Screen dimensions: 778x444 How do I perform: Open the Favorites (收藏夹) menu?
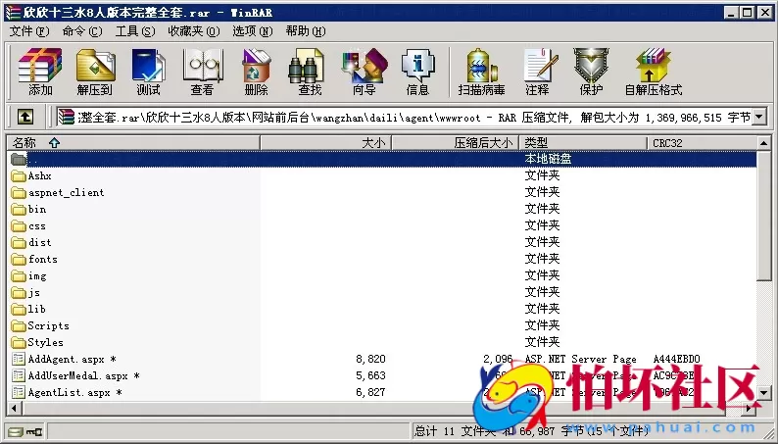coord(193,31)
